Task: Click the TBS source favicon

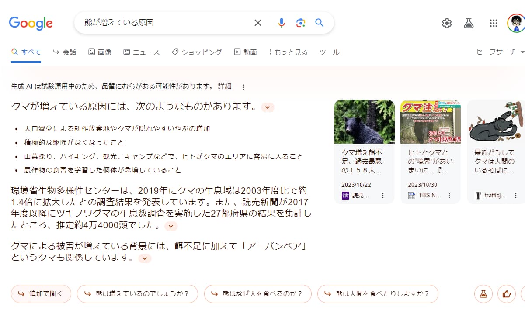Action: (412, 196)
